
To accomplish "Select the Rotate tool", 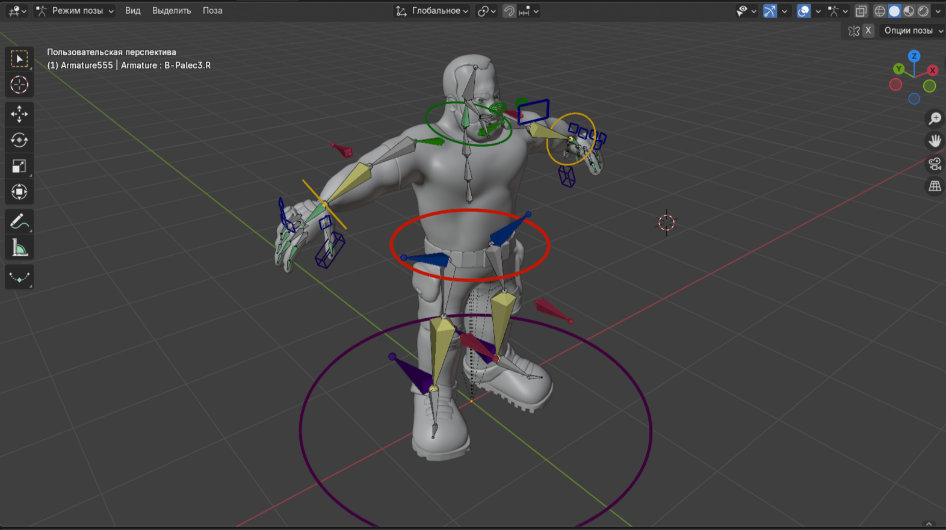I will click(19, 140).
